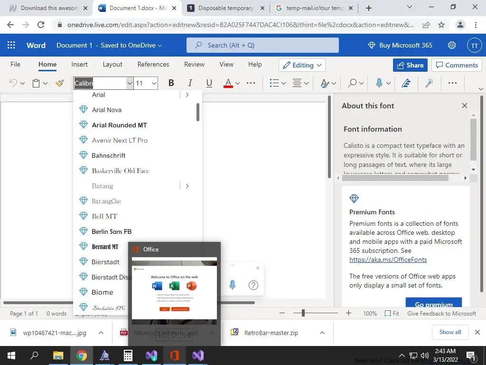Viewport: 486px width, 365px height.
Task: Open the Designer wand icon
Action: [x=429, y=83]
